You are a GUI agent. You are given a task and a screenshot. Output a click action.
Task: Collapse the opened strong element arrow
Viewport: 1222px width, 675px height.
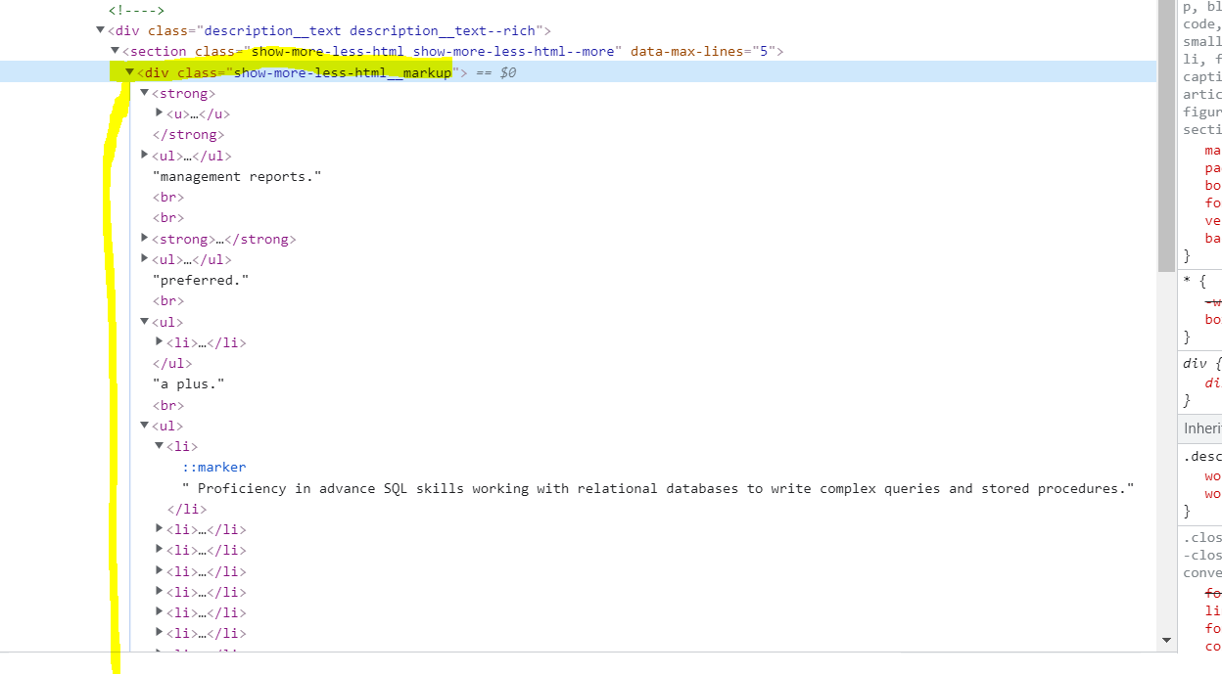tap(144, 93)
